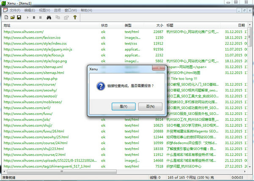Click the 否(N) button in dialog
254x181 pixels.
(150, 106)
